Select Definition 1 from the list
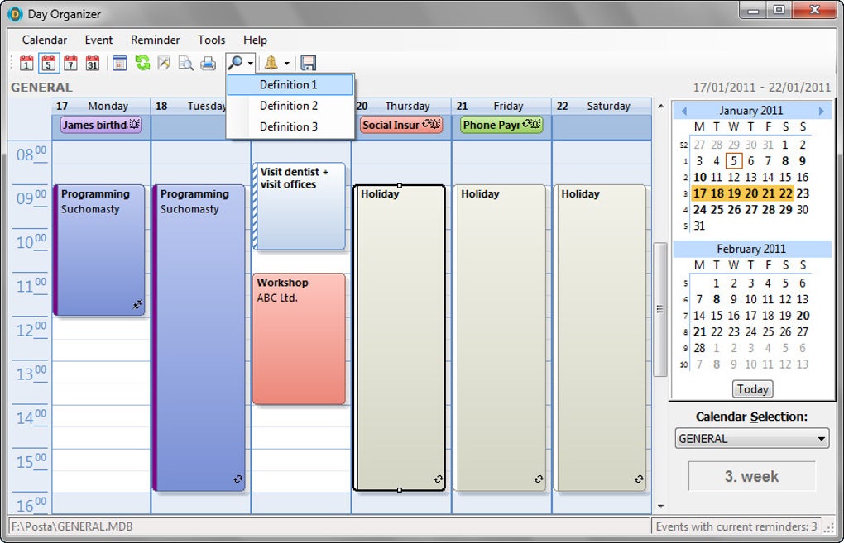844x543 pixels. point(289,84)
